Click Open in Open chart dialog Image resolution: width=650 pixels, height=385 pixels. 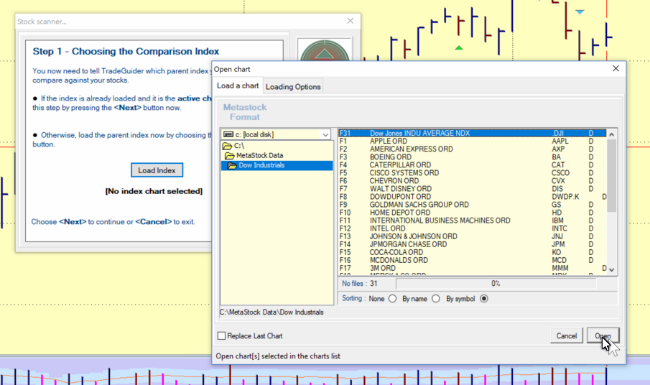point(603,335)
